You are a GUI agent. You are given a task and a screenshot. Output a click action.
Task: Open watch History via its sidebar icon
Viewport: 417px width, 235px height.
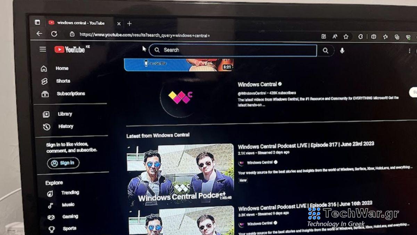tap(46, 126)
